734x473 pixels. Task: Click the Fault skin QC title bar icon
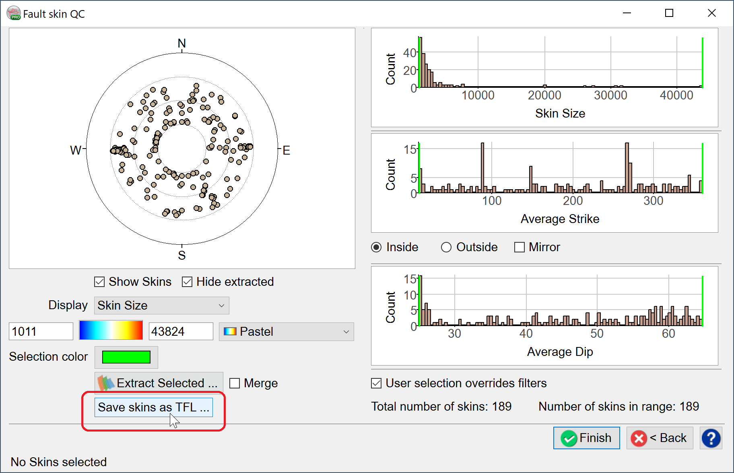point(13,13)
